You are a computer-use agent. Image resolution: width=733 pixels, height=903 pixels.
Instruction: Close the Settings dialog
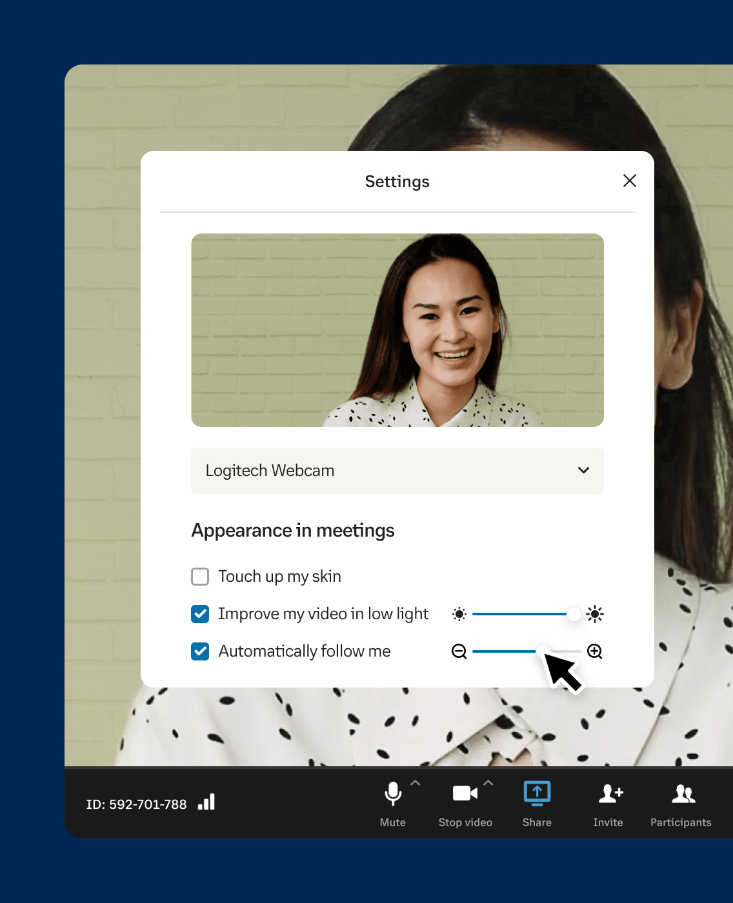pyautogui.click(x=630, y=181)
